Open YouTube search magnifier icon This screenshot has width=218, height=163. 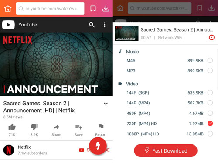[x=92, y=25]
